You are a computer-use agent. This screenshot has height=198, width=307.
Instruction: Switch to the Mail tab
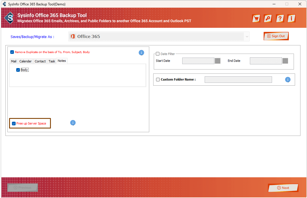14,61
